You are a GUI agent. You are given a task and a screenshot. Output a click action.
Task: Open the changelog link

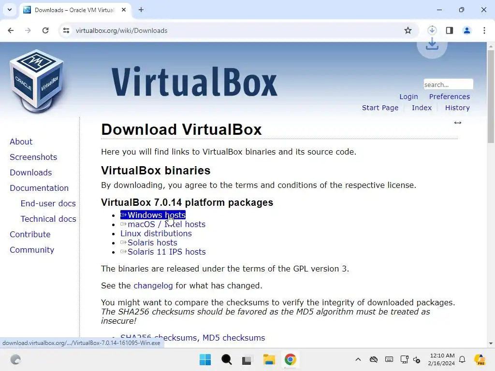(153, 285)
